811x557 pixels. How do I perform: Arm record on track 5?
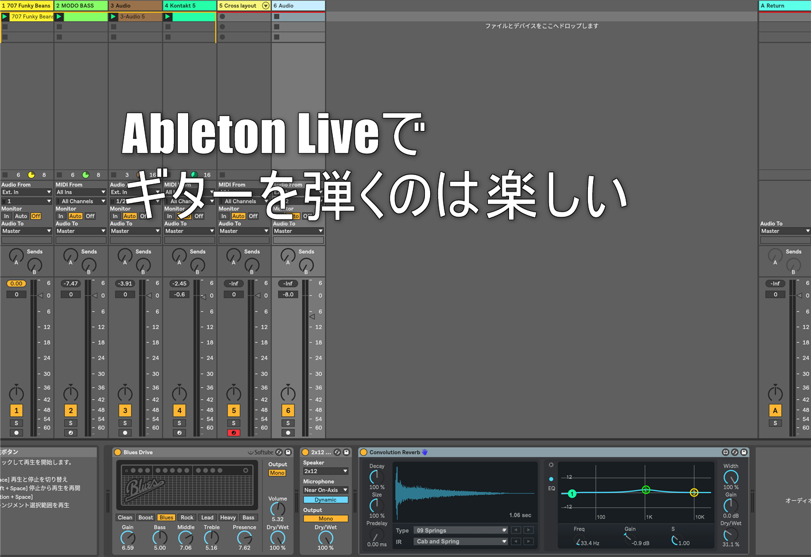[233, 433]
